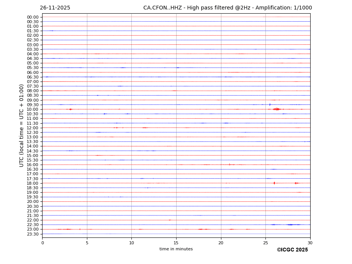Click the 'time in minutes' axis label
The image size is (352, 264).
coord(176,249)
